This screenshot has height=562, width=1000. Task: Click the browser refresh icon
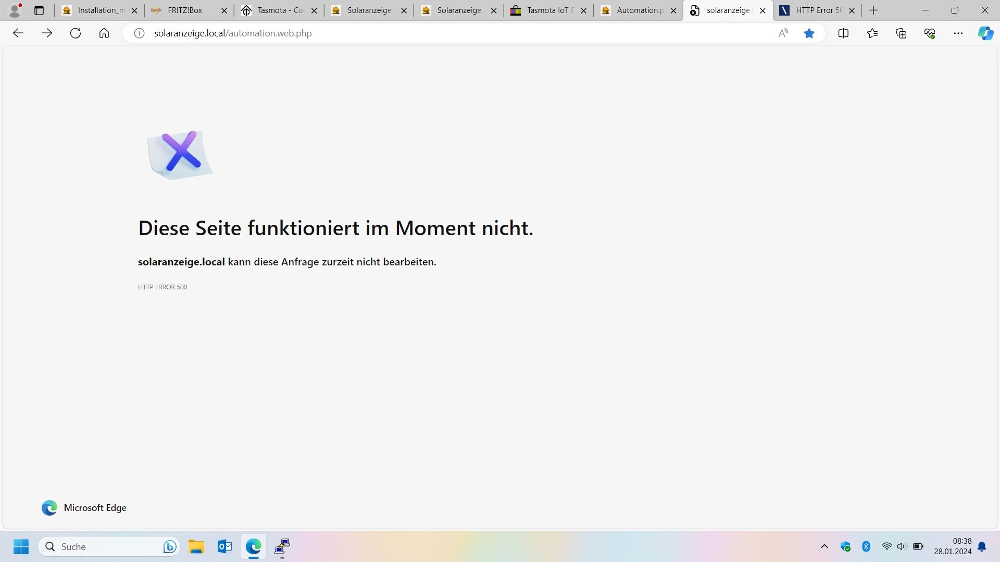tap(76, 33)
